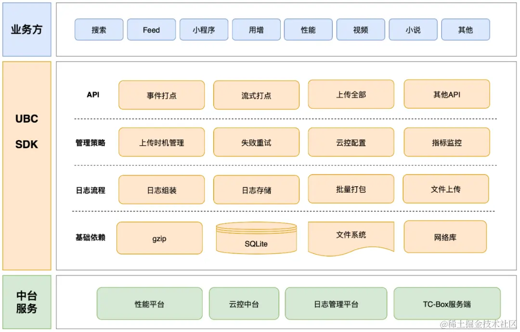Click the 指标监控 monitoring block

point(446,142)
